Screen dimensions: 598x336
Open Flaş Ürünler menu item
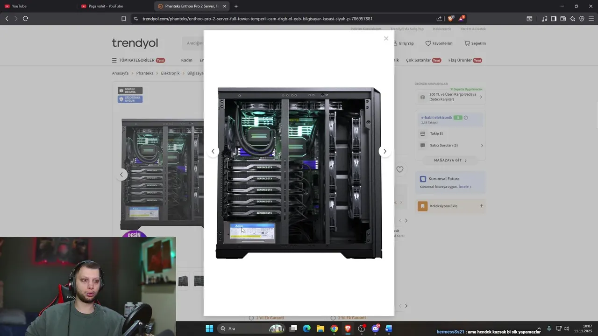(465, 60)
